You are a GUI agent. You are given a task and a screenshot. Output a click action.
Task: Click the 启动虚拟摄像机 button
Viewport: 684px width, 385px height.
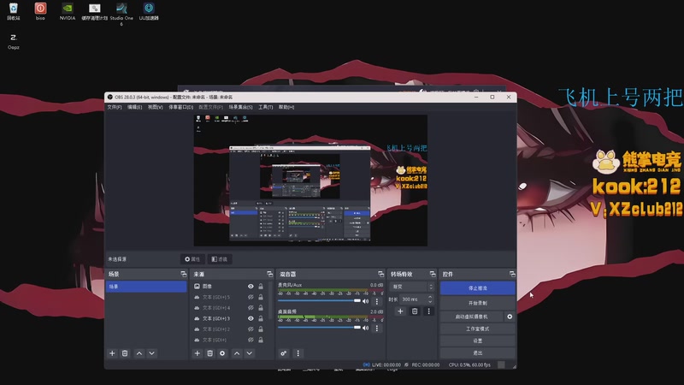tap(472, 317)
